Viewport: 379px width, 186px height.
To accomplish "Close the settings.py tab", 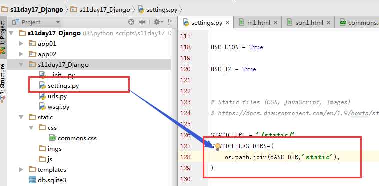I will coord(227,23).
